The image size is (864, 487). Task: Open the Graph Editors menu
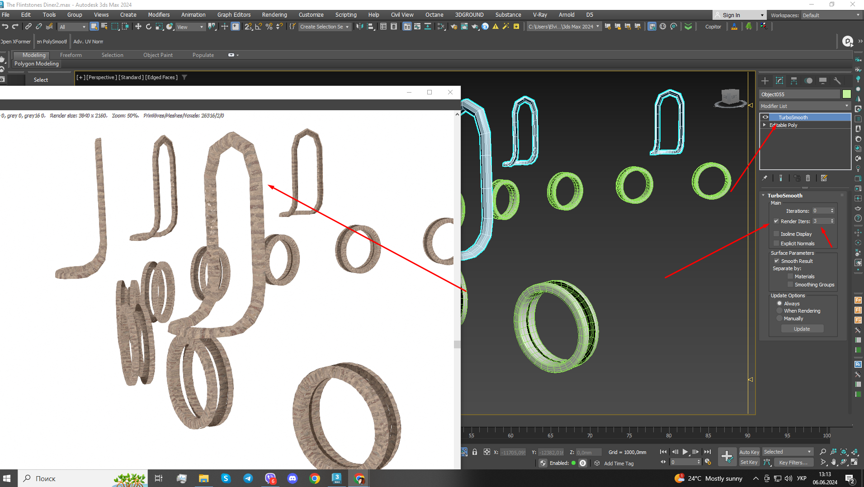[x=234, y=15]
